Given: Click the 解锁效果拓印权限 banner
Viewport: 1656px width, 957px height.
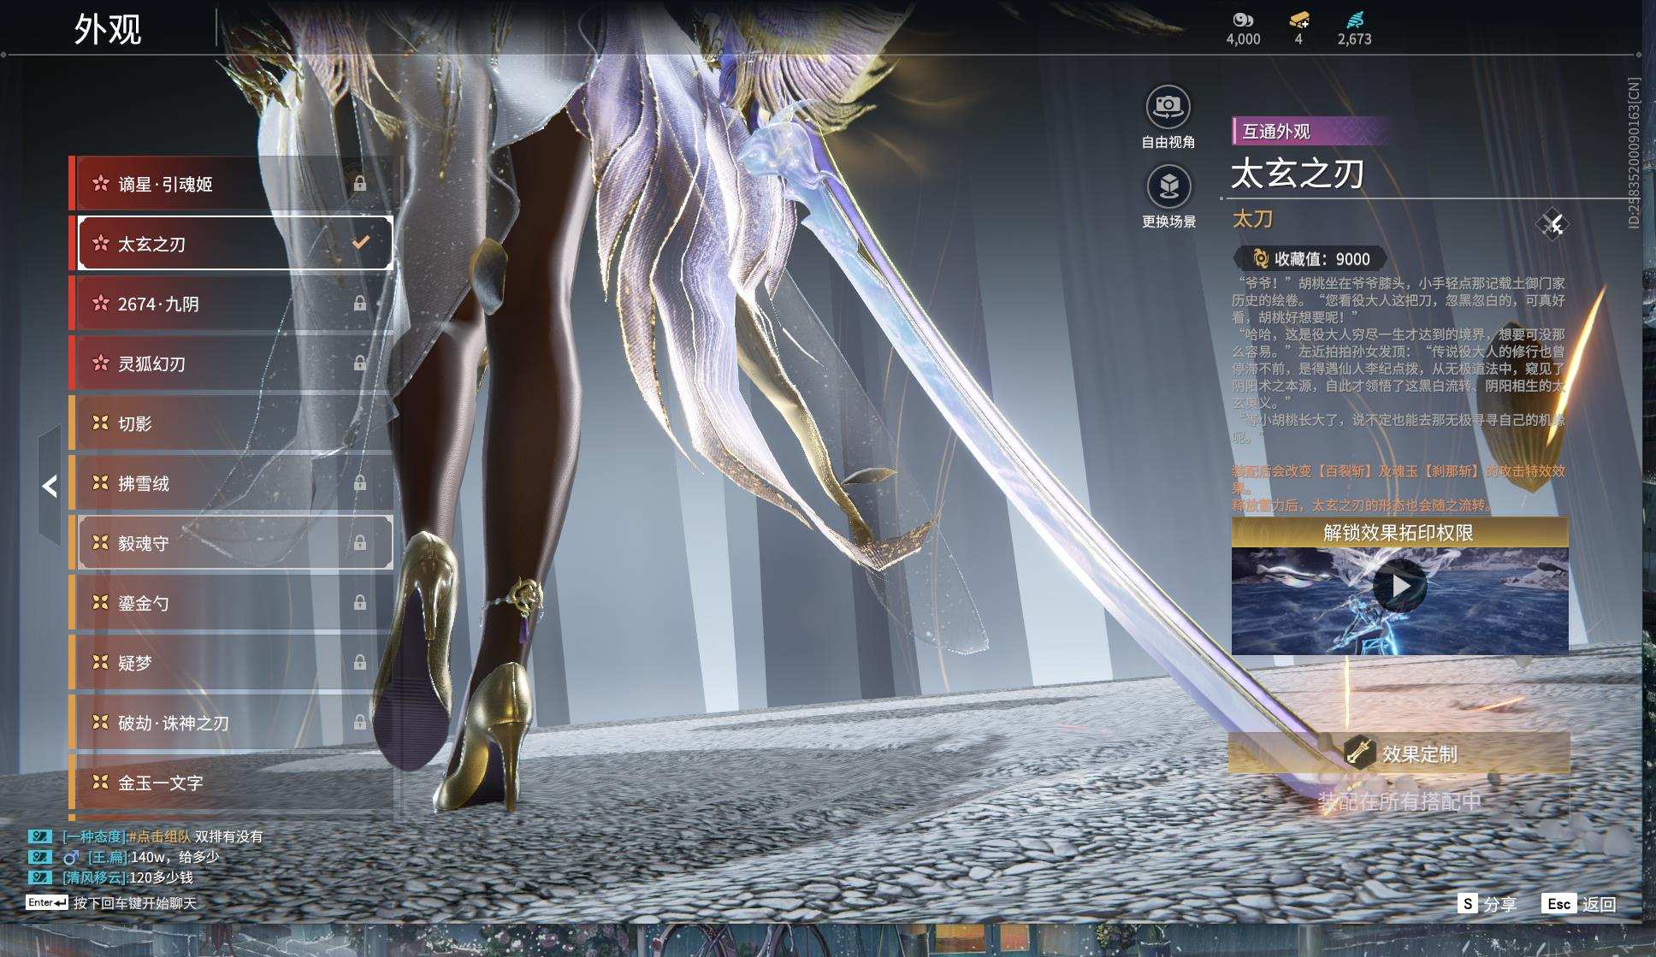Looking at the screenshot, I should [1399, 533].
